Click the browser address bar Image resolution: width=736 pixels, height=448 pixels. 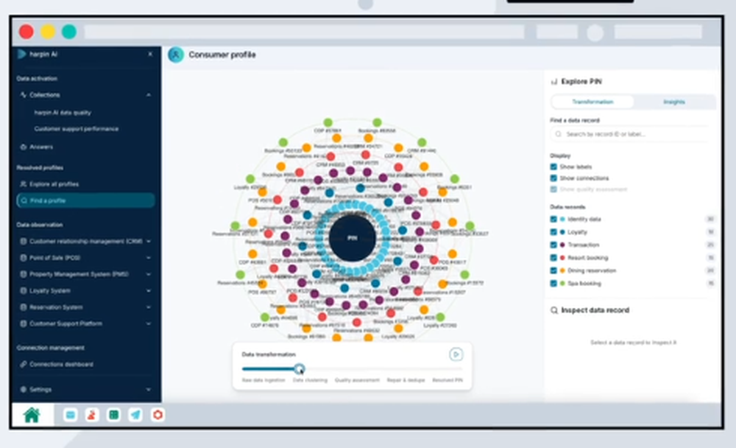coord(304,32)
